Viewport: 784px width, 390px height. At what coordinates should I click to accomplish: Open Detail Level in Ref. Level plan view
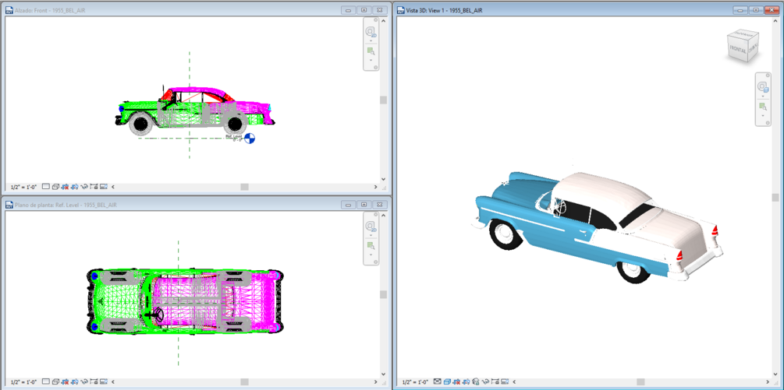coord(46,381)
